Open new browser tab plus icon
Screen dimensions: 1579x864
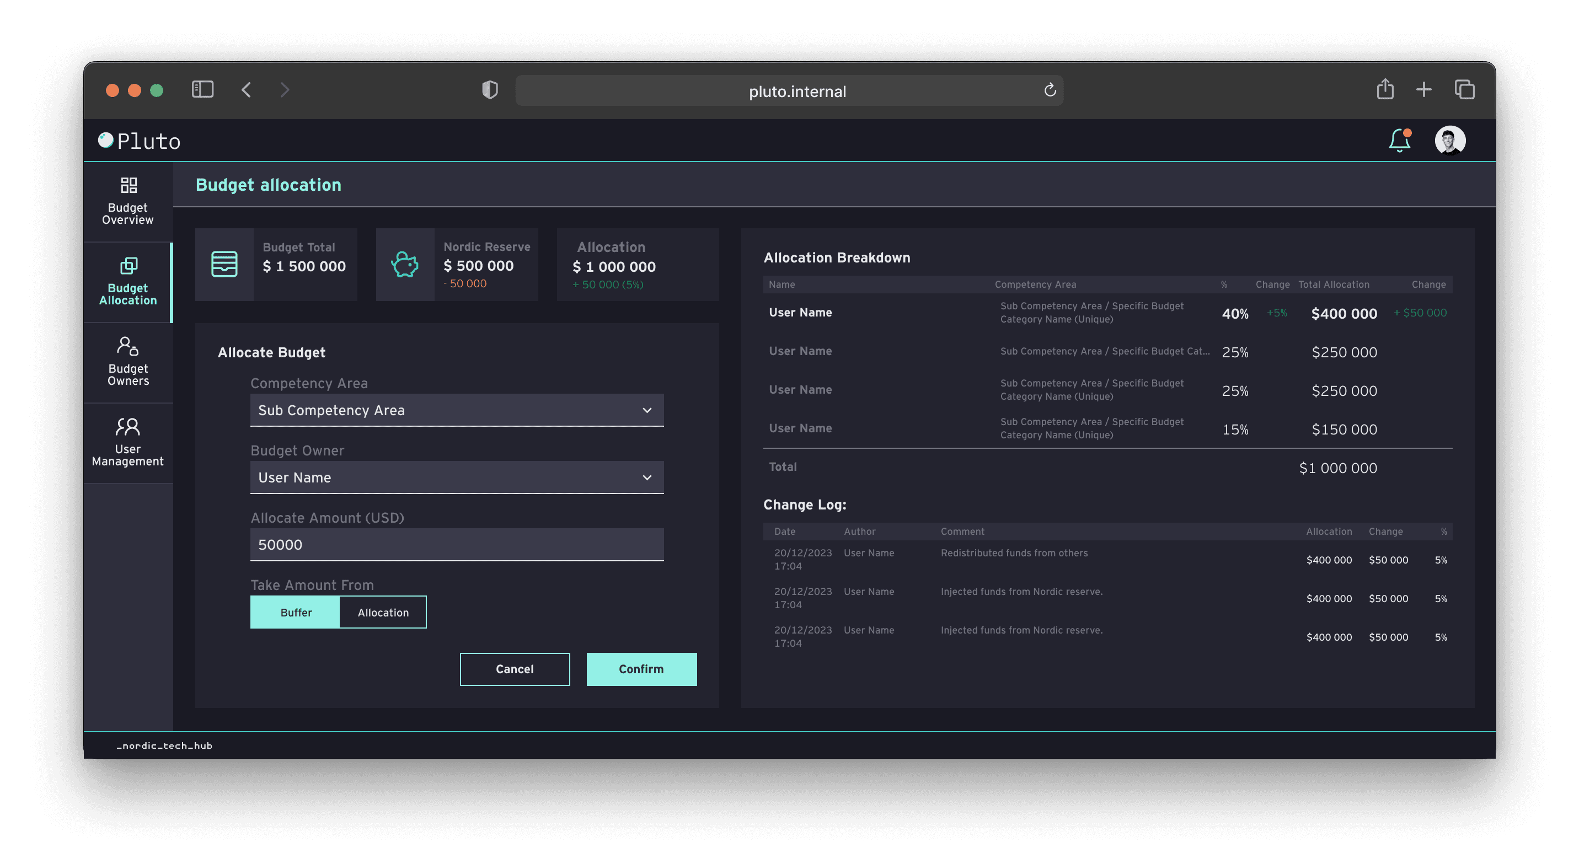click(x=1424, y=89)
